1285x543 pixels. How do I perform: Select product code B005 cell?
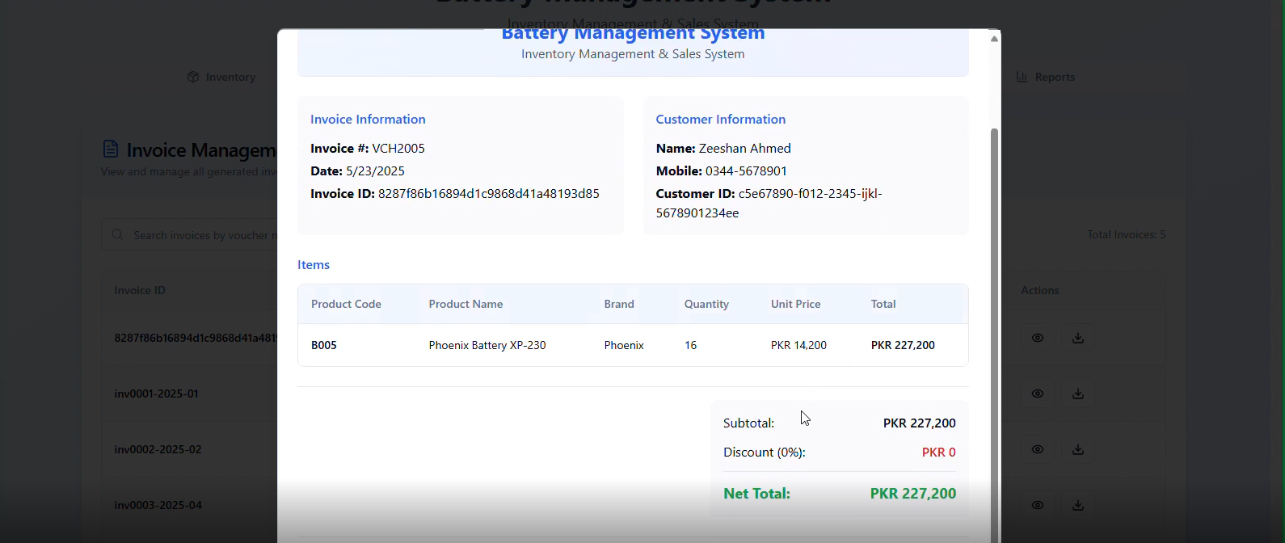point(324,346)
